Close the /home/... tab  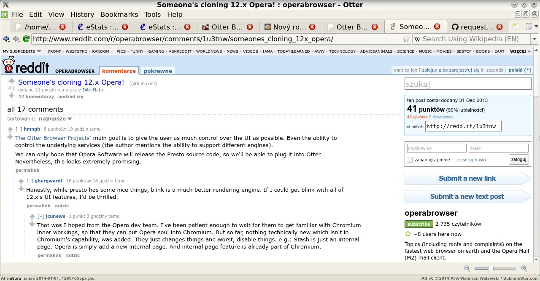62,27
